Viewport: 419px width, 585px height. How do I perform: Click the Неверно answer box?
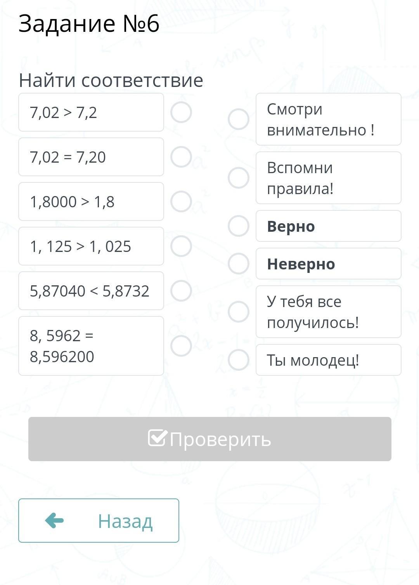[329, 264]
